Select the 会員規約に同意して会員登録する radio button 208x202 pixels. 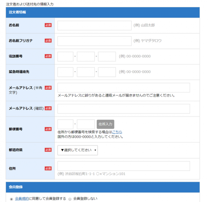click(12, 199)
